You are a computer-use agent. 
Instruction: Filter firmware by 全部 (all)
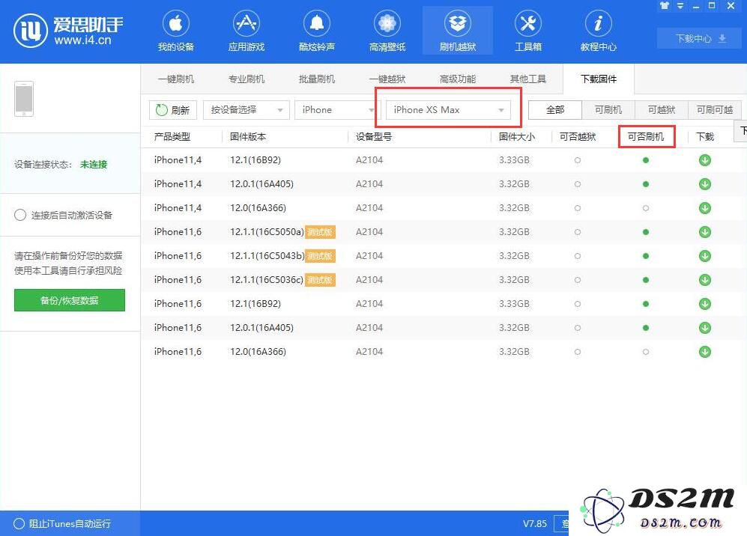click(555, 110)
